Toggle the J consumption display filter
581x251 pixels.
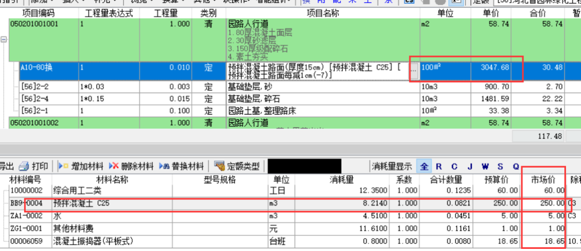pos(470,166)
